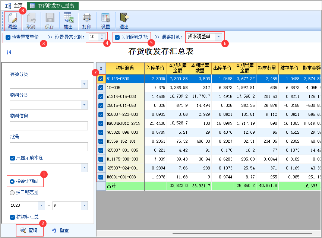
Task: Click the 异常比例 value field showing 10
Action: coord(94,37)
